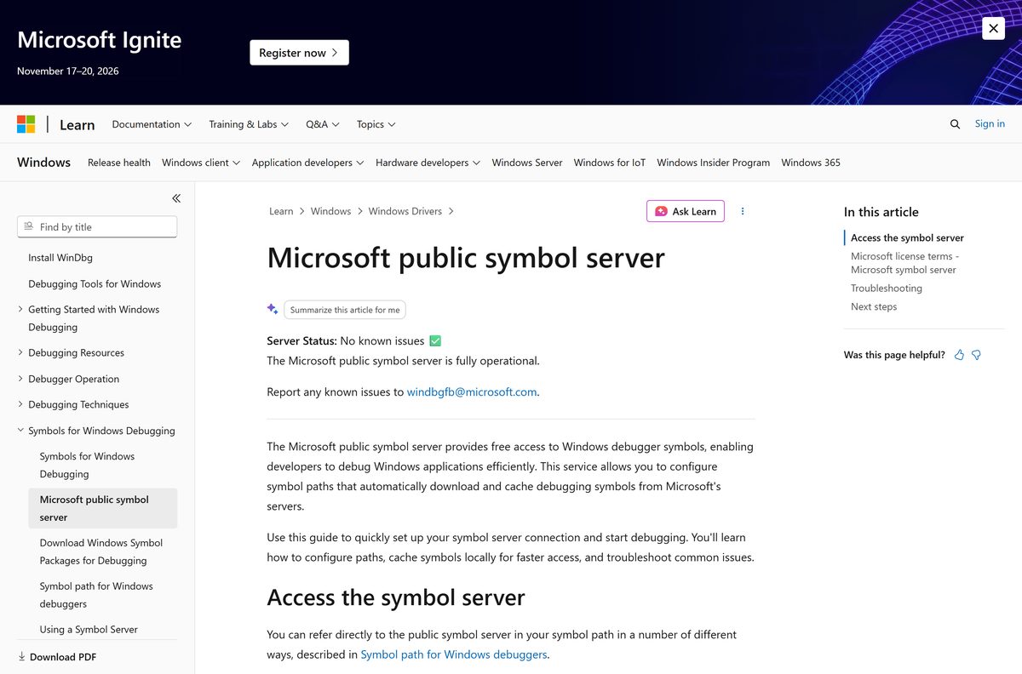Select Microsoft public symbol server in sidebar
The height and width of the screenshot is (674, 1022).
[x=103, y=508]
